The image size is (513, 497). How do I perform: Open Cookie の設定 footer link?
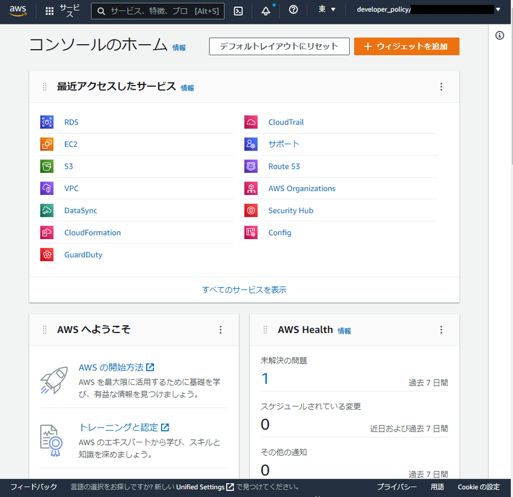pyautogui.click(x=478, y=487)
